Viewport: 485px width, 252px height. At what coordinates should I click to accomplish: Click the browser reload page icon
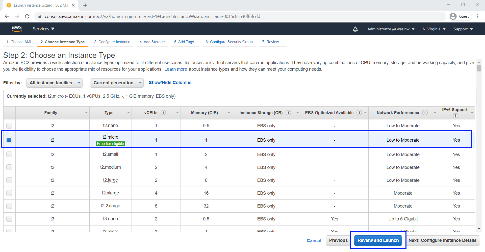[x=27, y=16]
